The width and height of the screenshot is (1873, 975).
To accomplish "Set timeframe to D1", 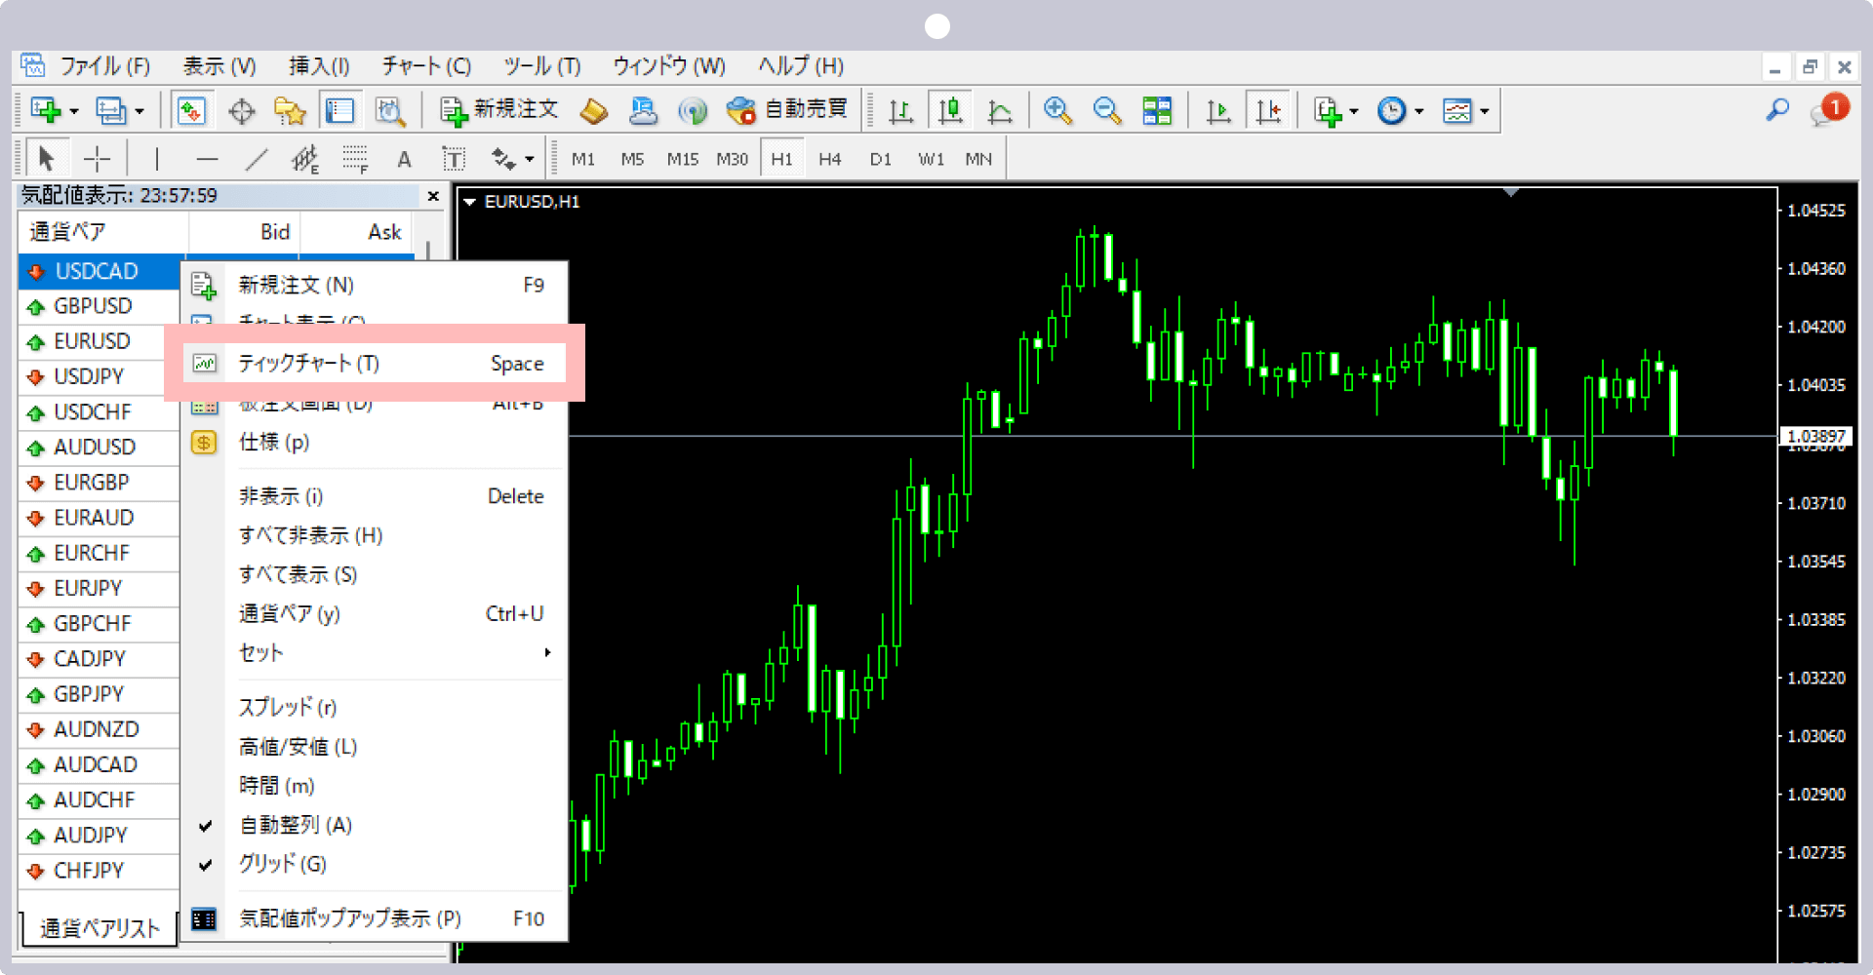I will tap(881, 159).
